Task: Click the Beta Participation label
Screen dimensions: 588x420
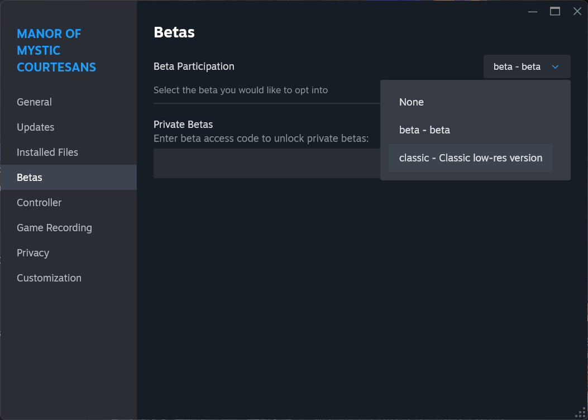Action: pos(194,66)
